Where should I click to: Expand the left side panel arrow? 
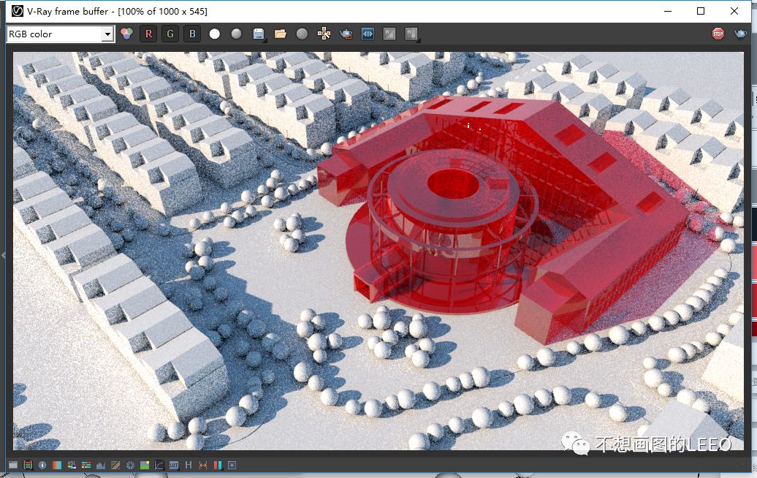2,254
